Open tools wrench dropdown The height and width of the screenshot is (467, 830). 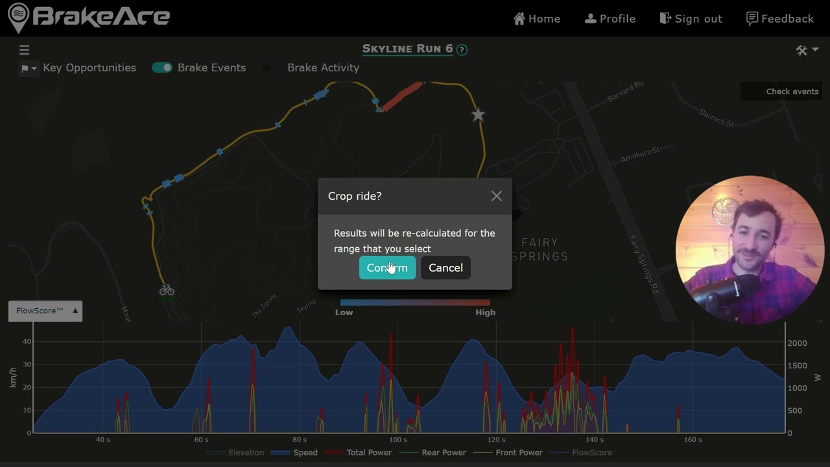point(807,50)
